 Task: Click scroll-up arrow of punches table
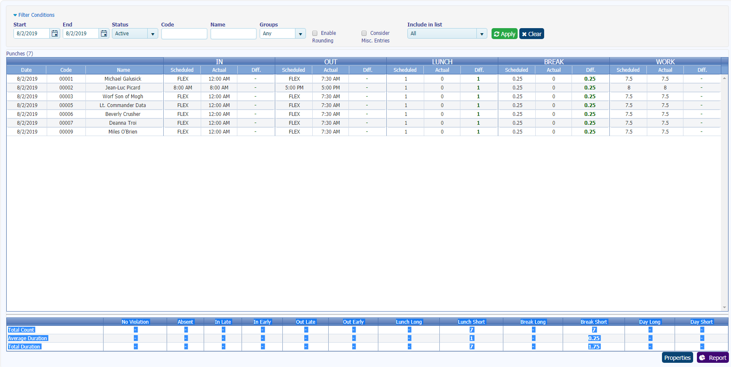[724, 78]
